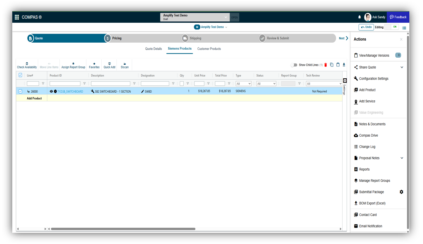The height and width of the screenshot is (244, 423).
Task: Switch Editing toggle off
Action: tap(392, 27)
